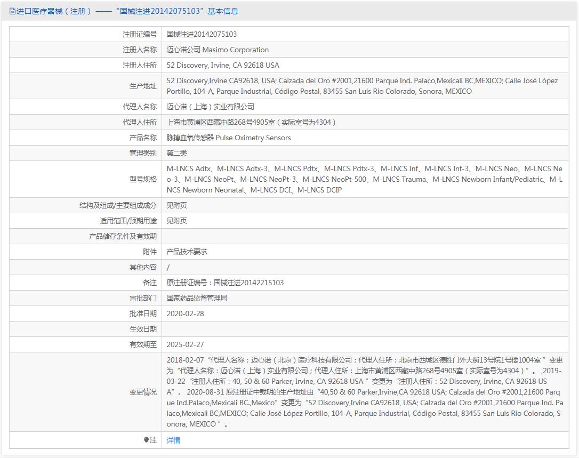Click the 生效日期 label
Screen dimensions: 579x458
(x=143, y=330)
